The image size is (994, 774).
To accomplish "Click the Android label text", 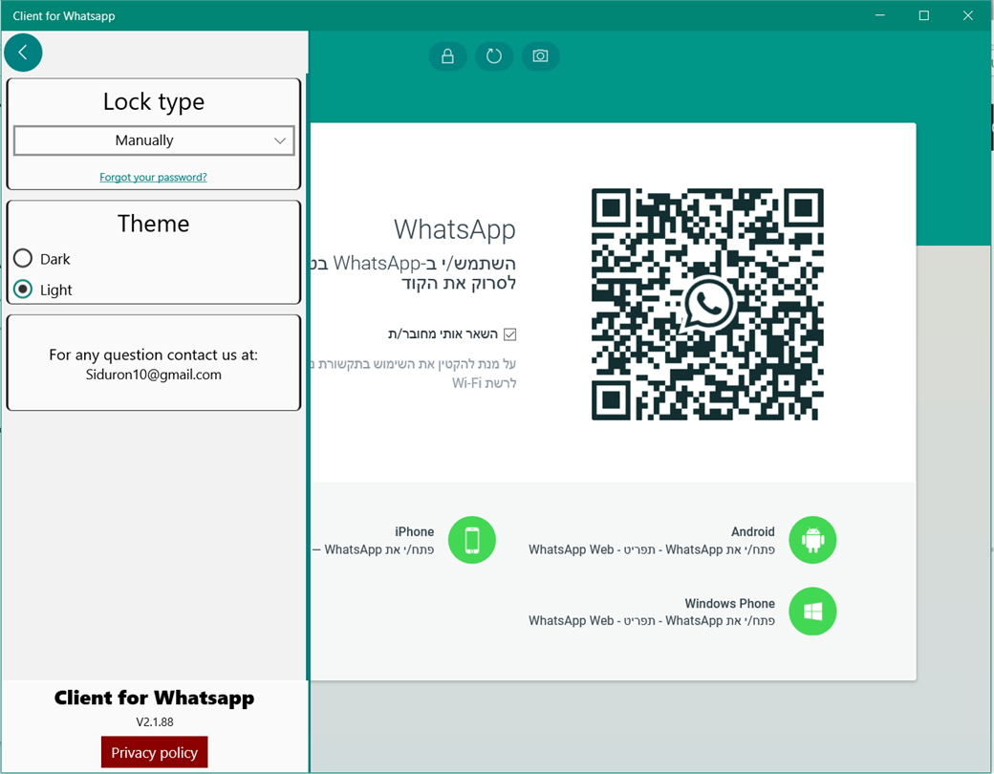I will pos(752,532).
